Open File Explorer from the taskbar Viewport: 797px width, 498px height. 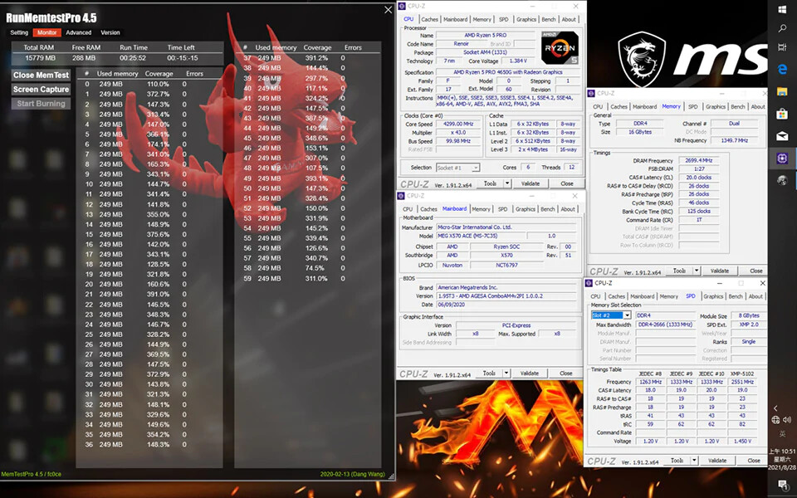[x=782, y=92]
